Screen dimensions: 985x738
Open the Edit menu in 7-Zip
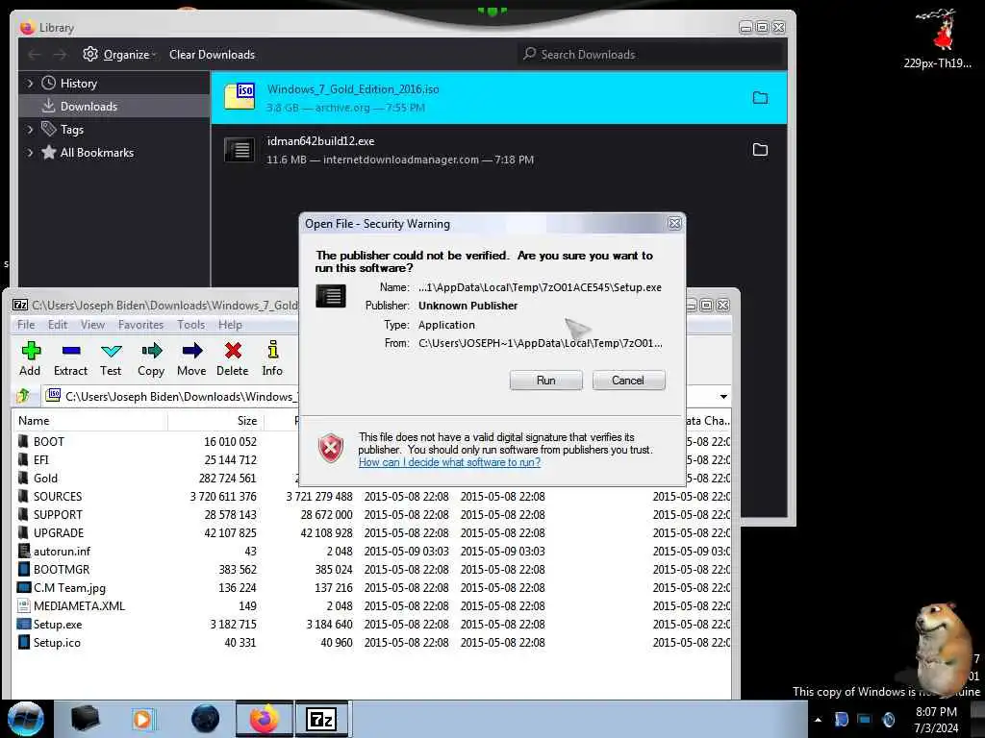pos(58,325)
